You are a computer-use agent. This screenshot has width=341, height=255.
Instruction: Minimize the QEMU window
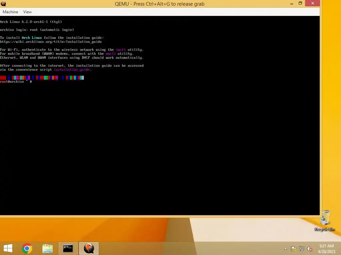(292, 3)
